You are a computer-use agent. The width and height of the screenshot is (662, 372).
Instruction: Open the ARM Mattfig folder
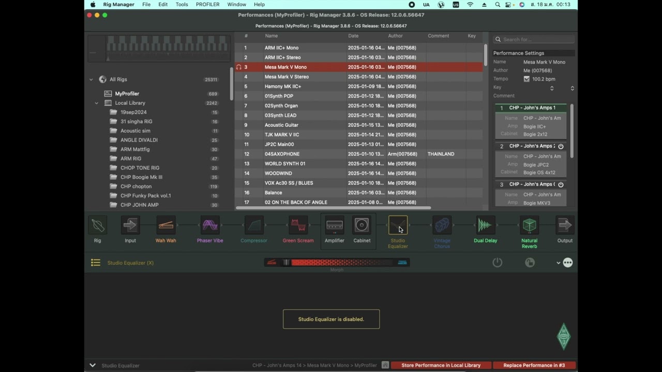pos(135,149)
